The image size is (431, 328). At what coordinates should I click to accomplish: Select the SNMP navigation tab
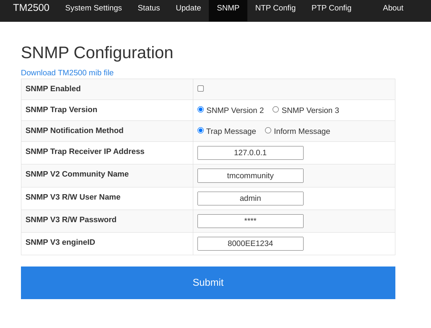228,8
